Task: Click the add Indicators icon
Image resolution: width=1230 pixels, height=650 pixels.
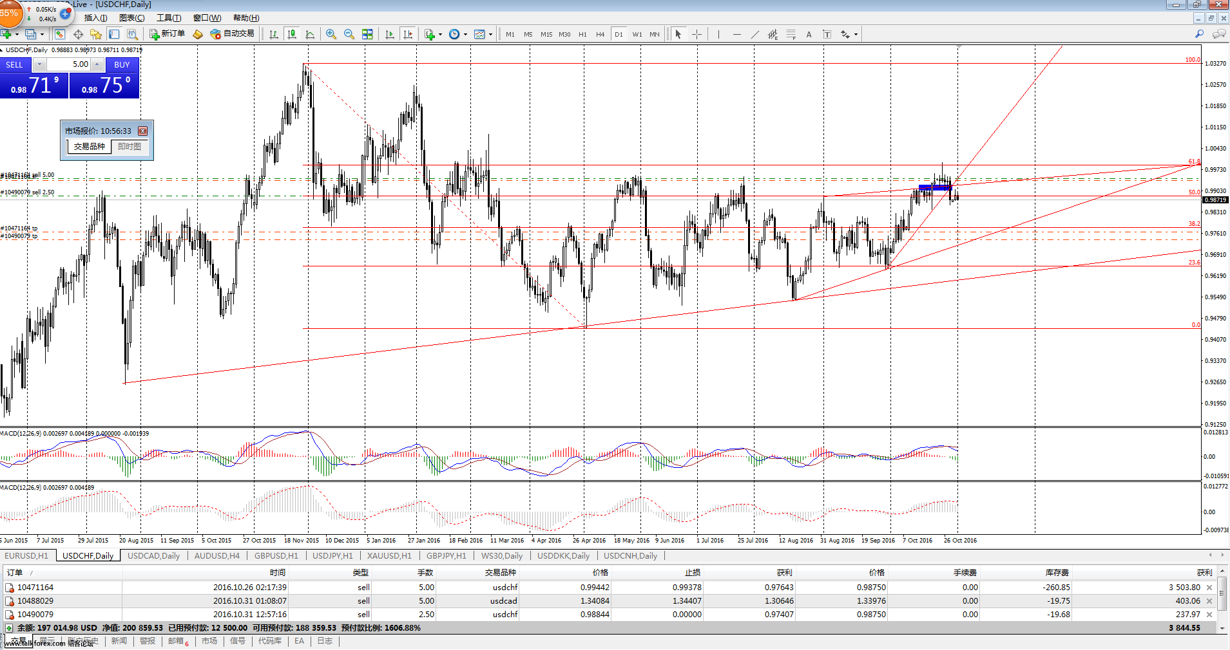Action: click(x=430, y=34)
